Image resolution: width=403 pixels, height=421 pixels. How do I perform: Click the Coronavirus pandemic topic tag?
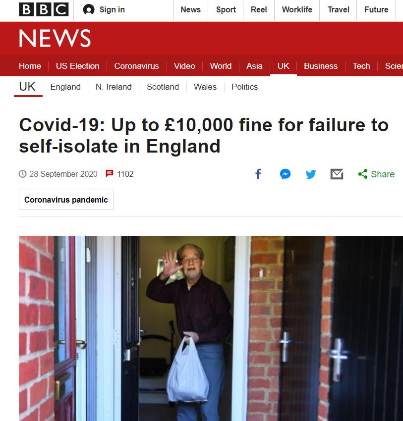click(66, 200)
